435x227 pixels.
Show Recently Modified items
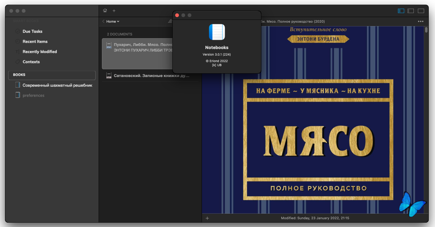tap(40, 52)
